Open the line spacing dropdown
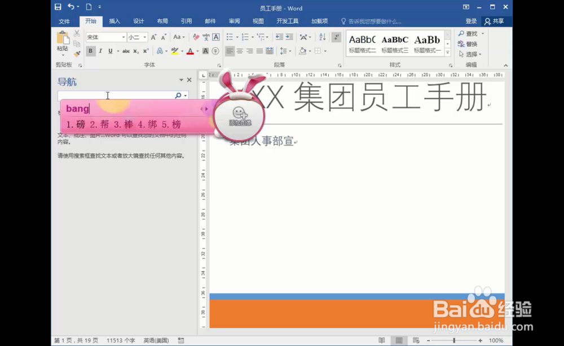 coord(285,51)
